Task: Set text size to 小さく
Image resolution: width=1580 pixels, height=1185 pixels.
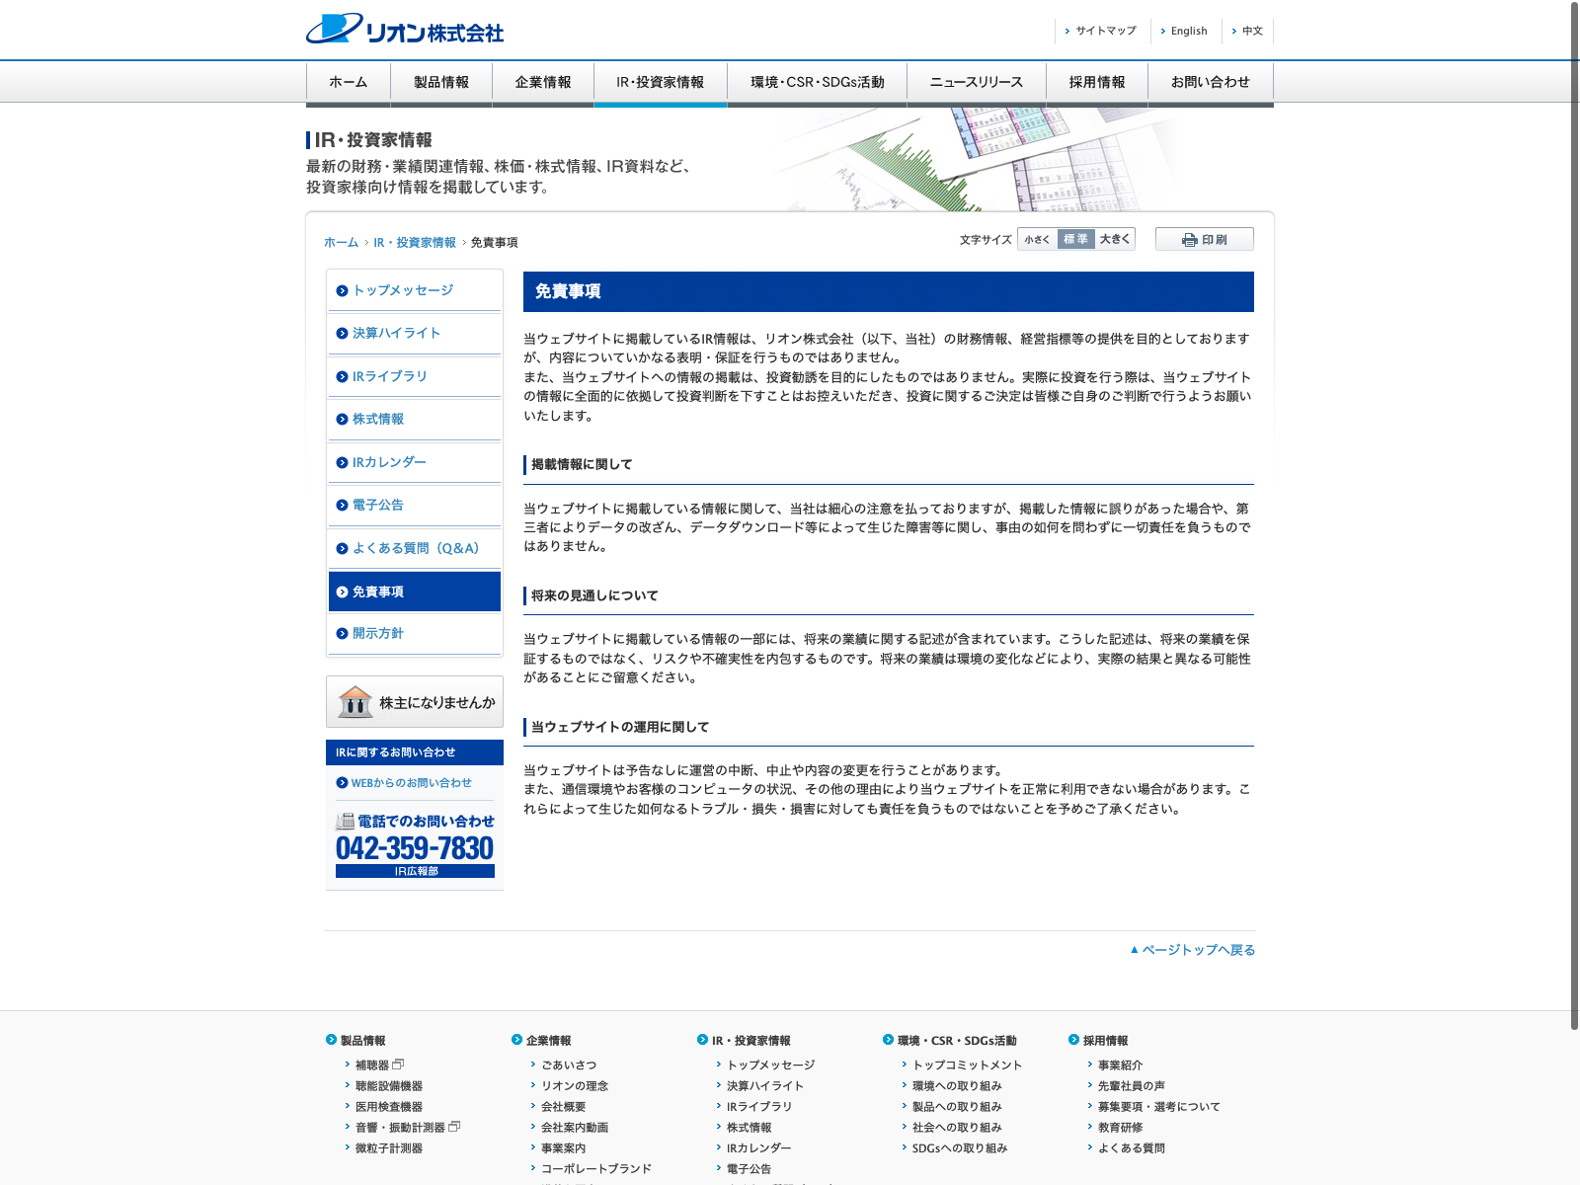Action: coord(1037,239)
